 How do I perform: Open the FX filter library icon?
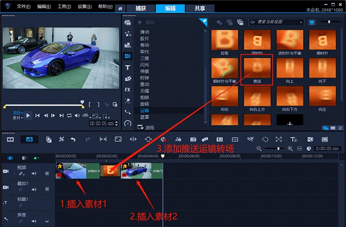[128, 90]
